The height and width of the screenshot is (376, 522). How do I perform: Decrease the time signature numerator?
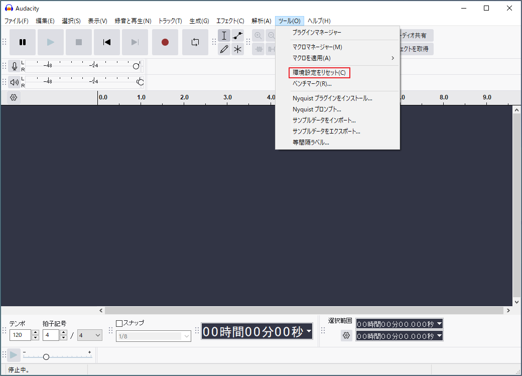pos(64,338)
